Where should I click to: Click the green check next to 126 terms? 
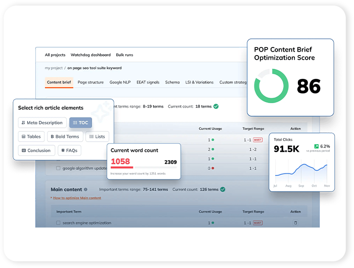[x=223, y=190]
